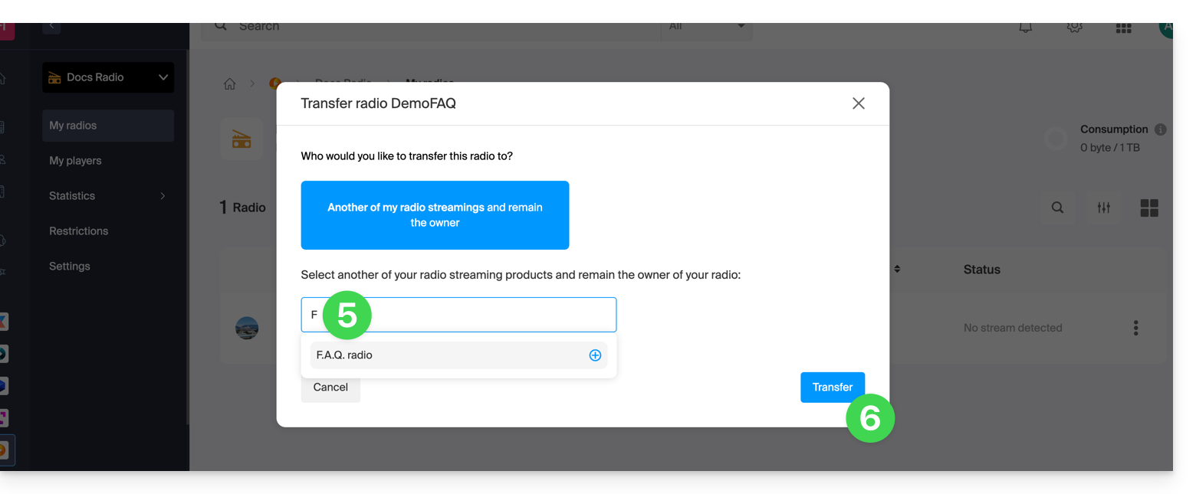The height and width of the screenshot is (494, 1196).
Task: Click the blue Transfer button
Action: pyautogui.click(x=832, y=387)
